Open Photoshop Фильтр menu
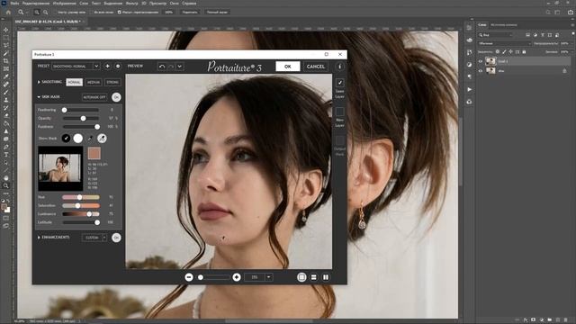 (132, 4)
